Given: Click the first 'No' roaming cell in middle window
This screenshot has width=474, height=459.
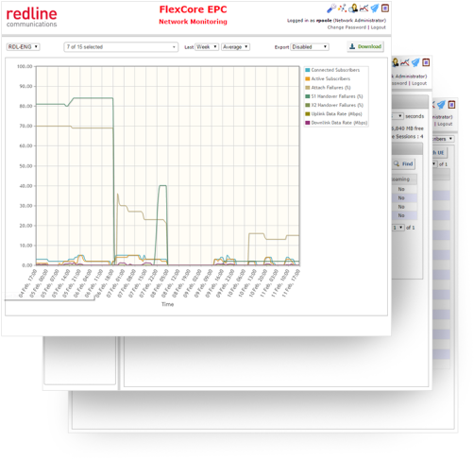Looking at the screenshot, I should (401, 189).
